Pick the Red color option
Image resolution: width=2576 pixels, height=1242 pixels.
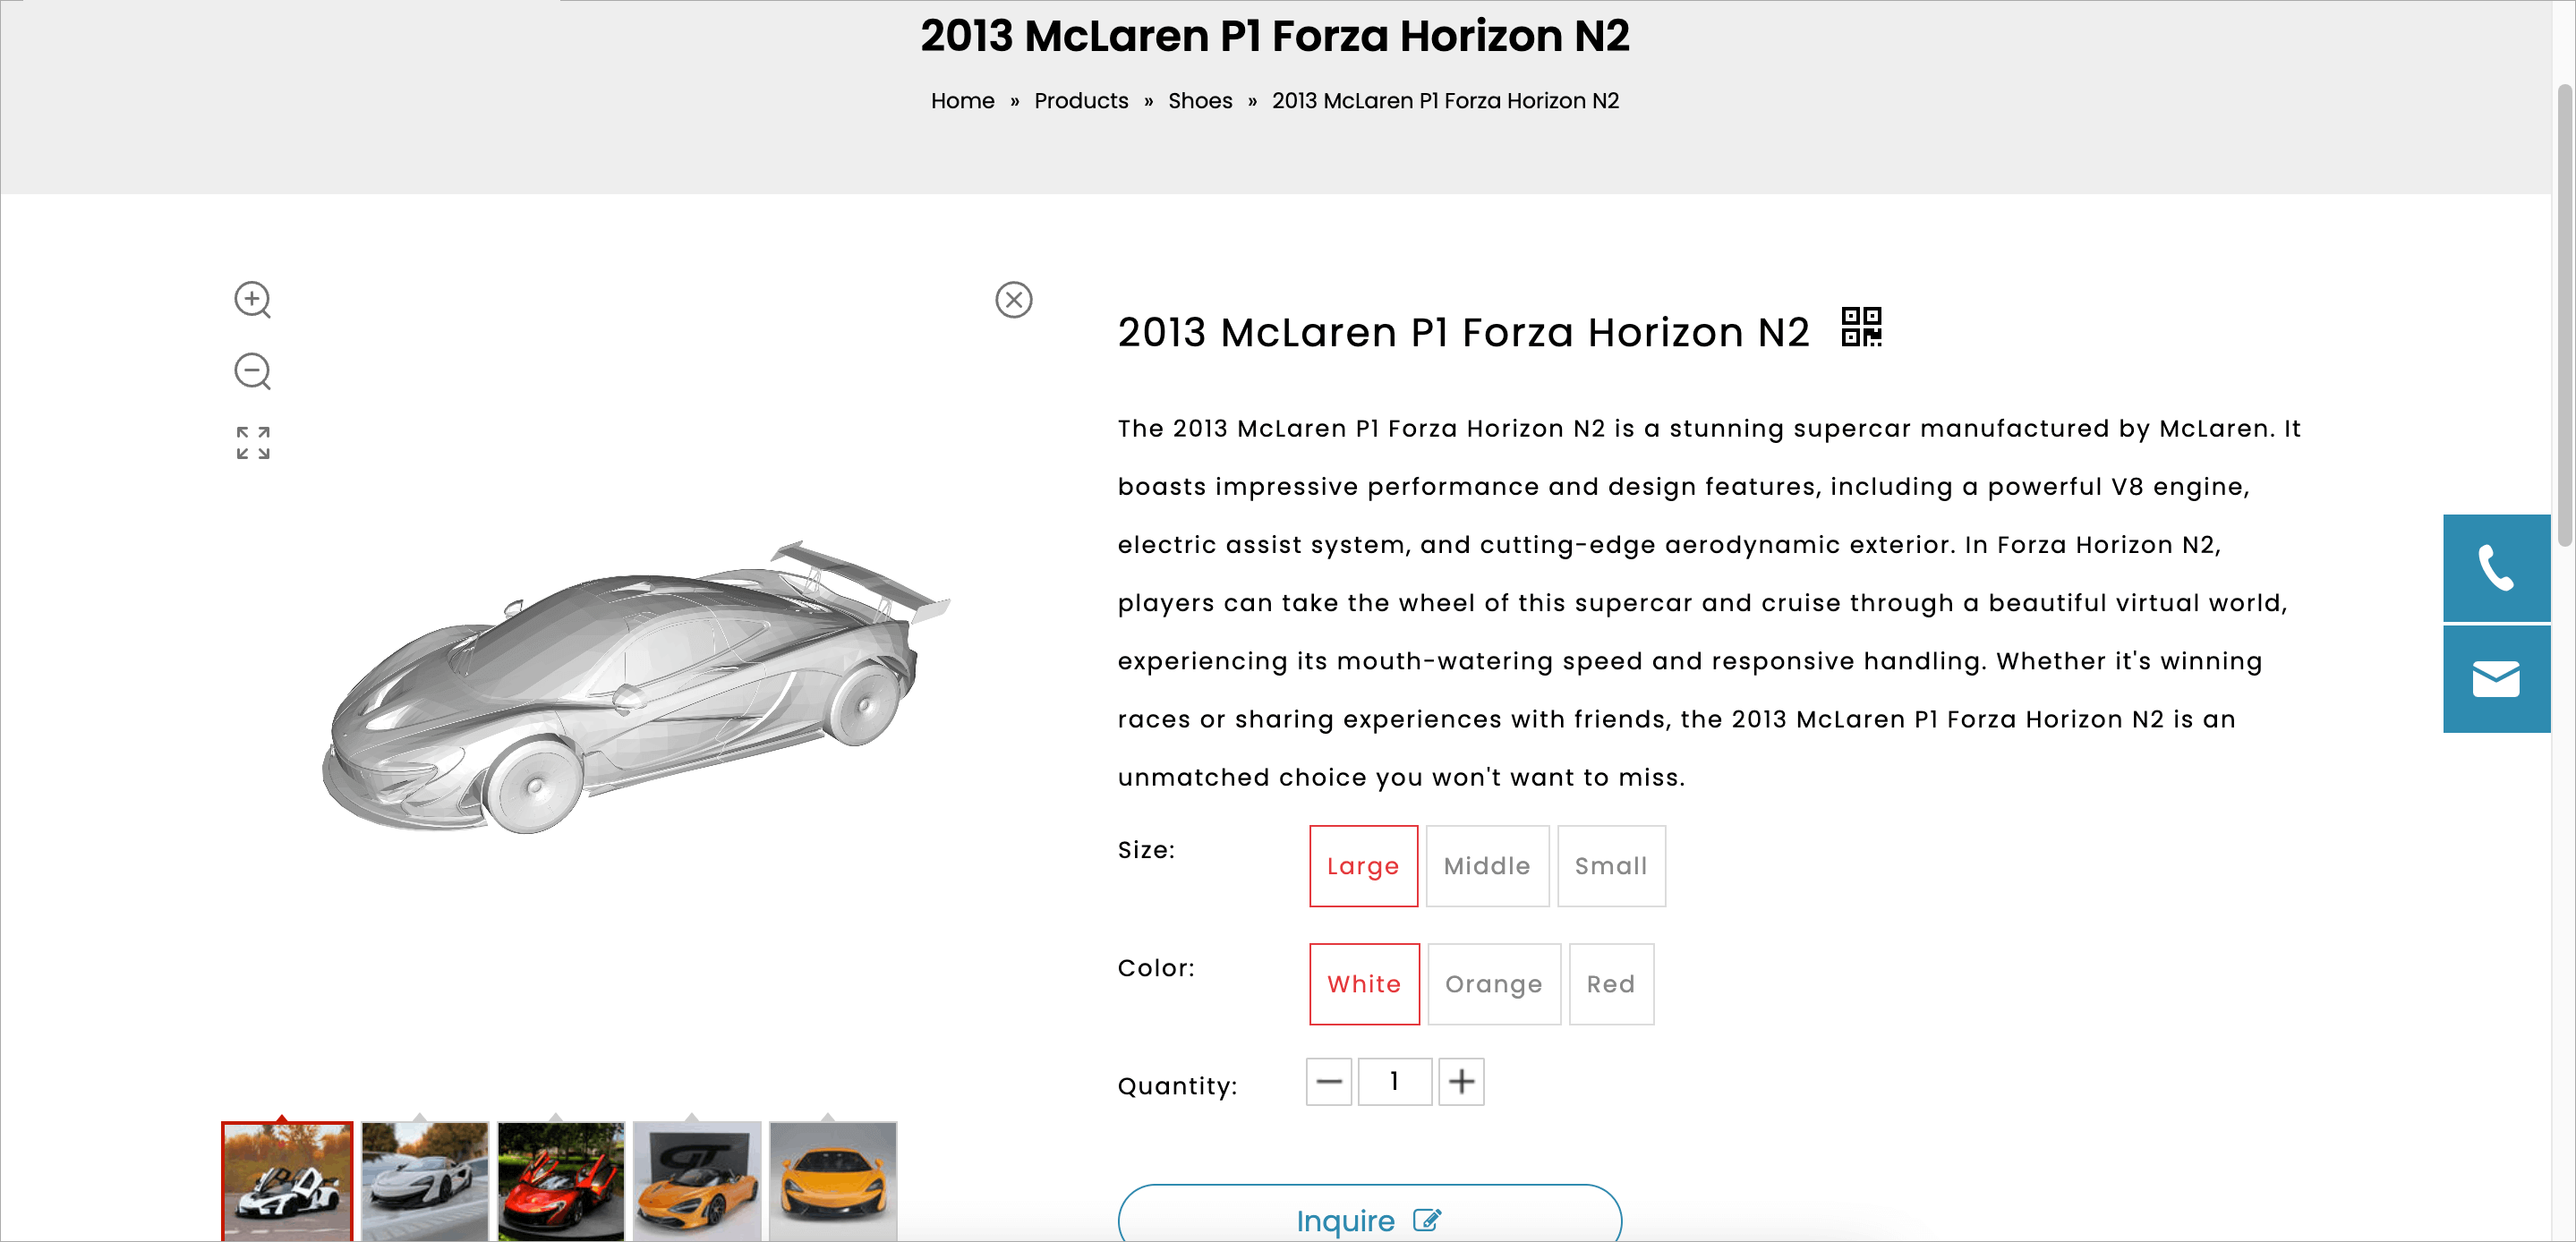[1610, 984]
